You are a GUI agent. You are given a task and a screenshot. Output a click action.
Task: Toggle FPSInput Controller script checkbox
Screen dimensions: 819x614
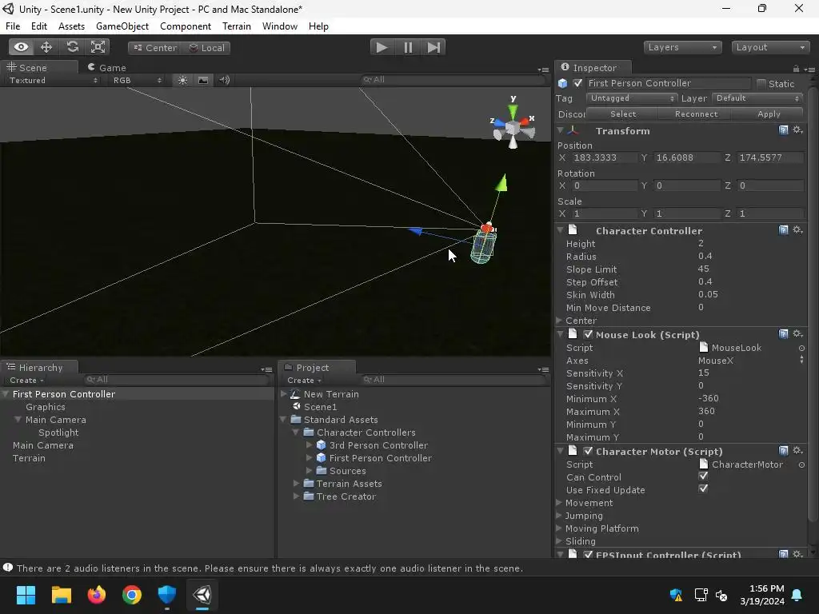(x=588, y=555)
